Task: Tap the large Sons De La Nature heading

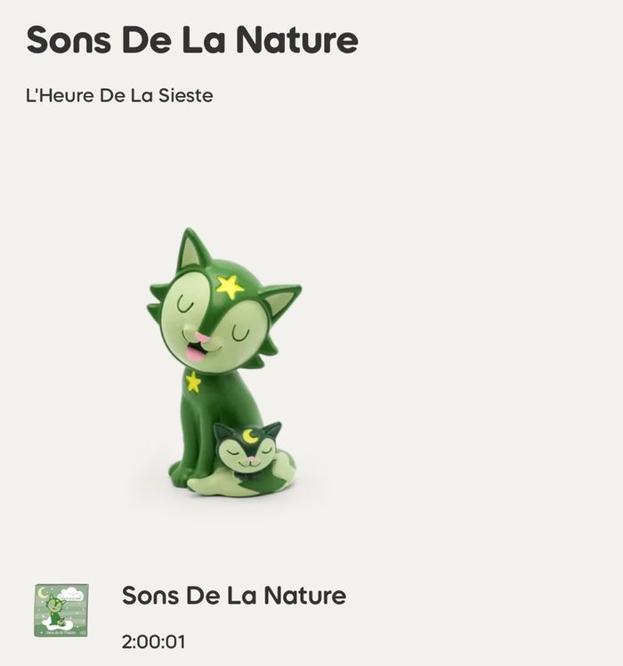Action: [192, 39]
